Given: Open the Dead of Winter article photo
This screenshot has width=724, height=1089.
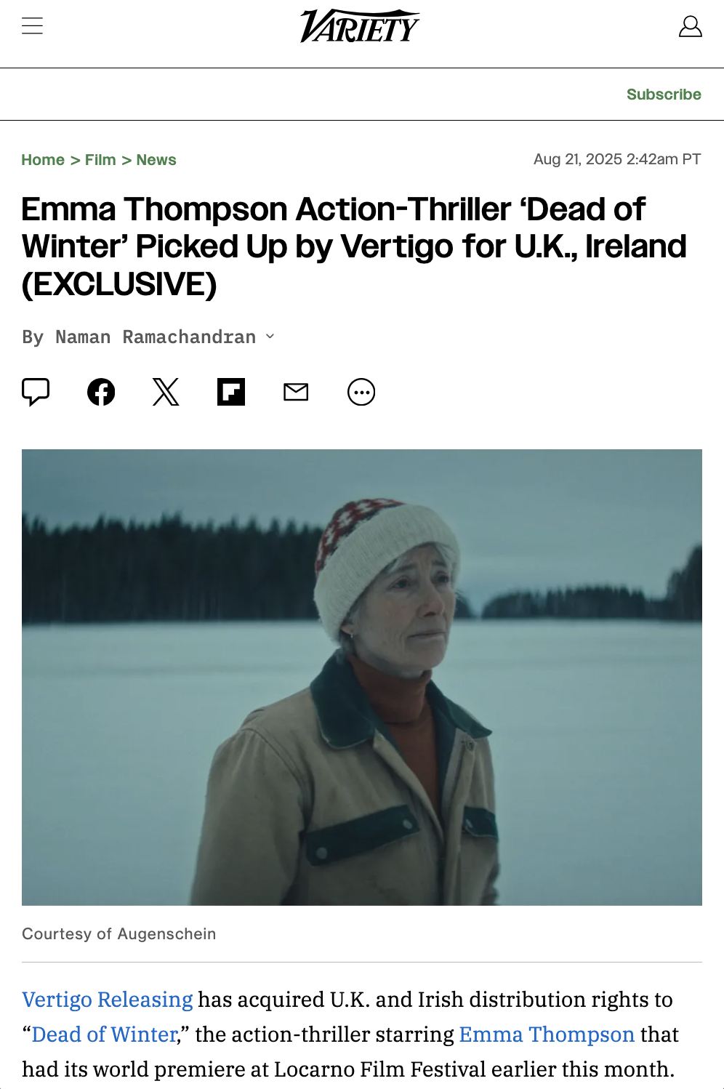Looking at the screenshot, I should tap(362, 678).
